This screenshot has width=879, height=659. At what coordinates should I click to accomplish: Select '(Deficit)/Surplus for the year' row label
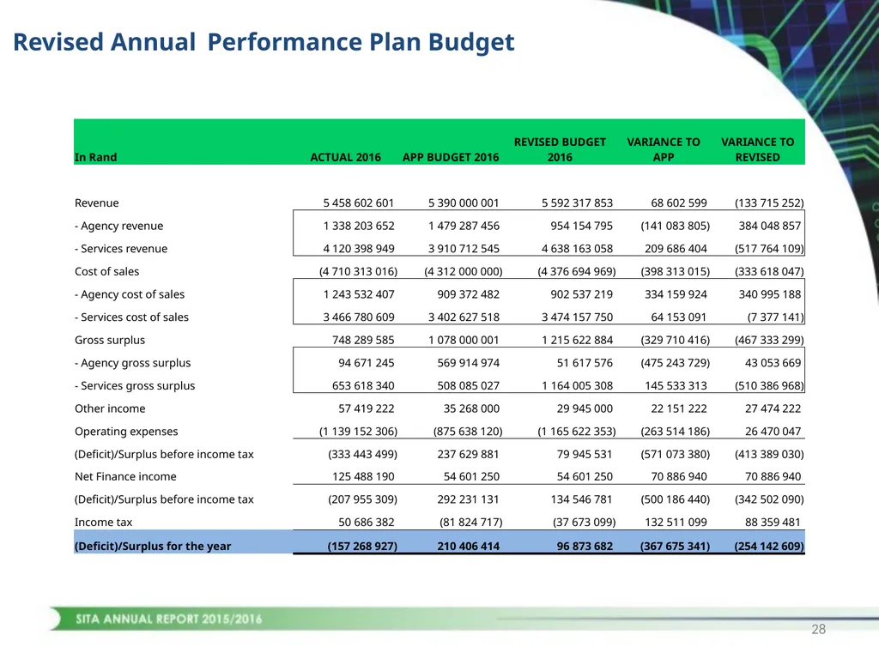[x=153, y=547]
